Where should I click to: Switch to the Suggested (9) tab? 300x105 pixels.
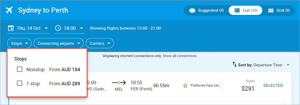pos(206,10)
